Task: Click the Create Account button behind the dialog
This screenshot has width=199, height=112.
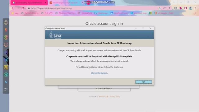Action: (x=104, y=88)
